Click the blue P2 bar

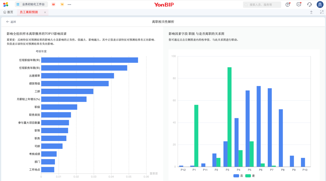point(214,160)
